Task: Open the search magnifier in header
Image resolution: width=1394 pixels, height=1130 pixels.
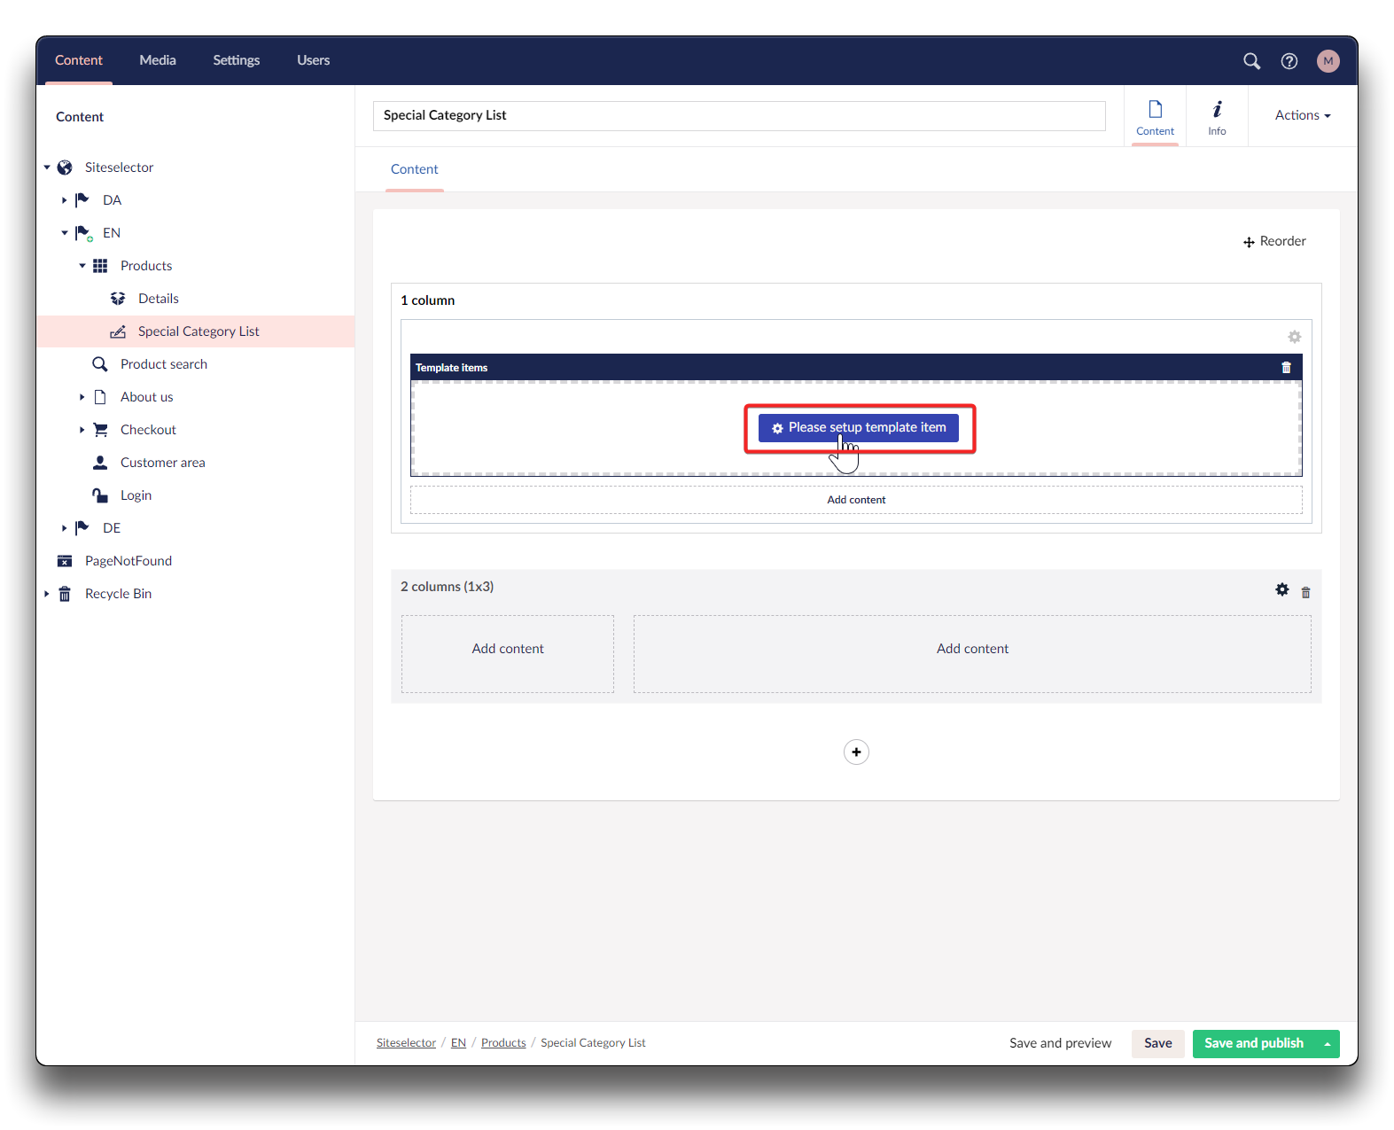Action: (1251, 61)
